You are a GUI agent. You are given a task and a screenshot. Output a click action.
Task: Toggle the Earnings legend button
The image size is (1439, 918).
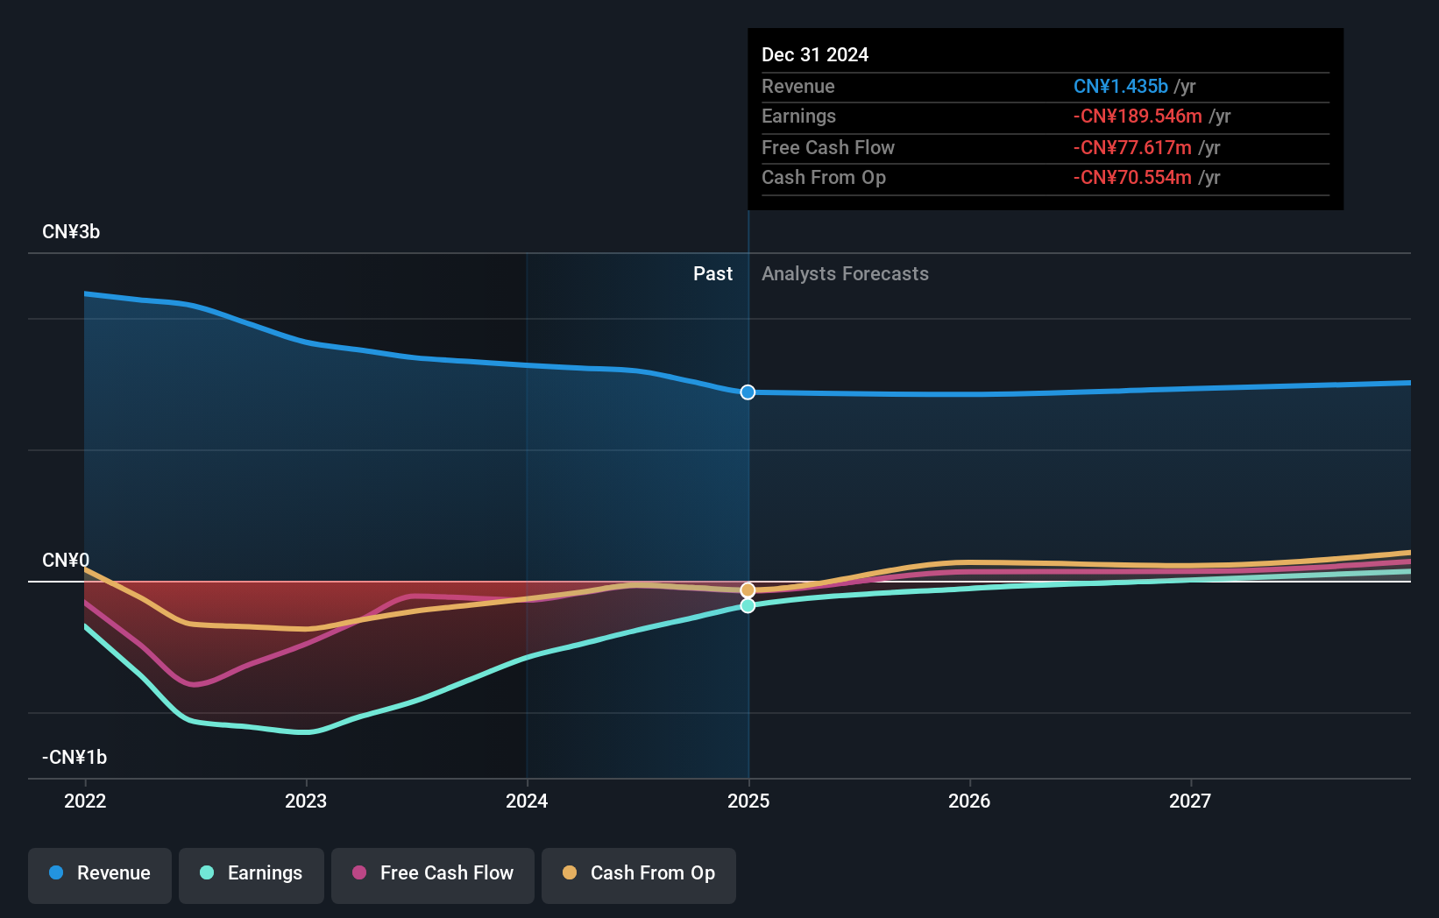pos(252,875)
